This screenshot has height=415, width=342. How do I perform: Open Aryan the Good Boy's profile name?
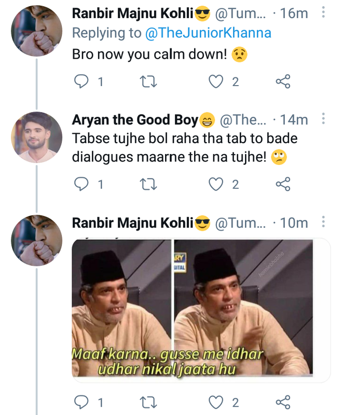click(135, 120)
